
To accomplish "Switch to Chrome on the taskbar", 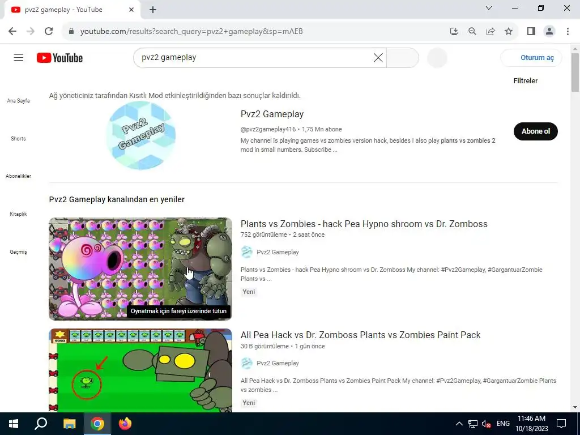I will (x=97, y=424).
